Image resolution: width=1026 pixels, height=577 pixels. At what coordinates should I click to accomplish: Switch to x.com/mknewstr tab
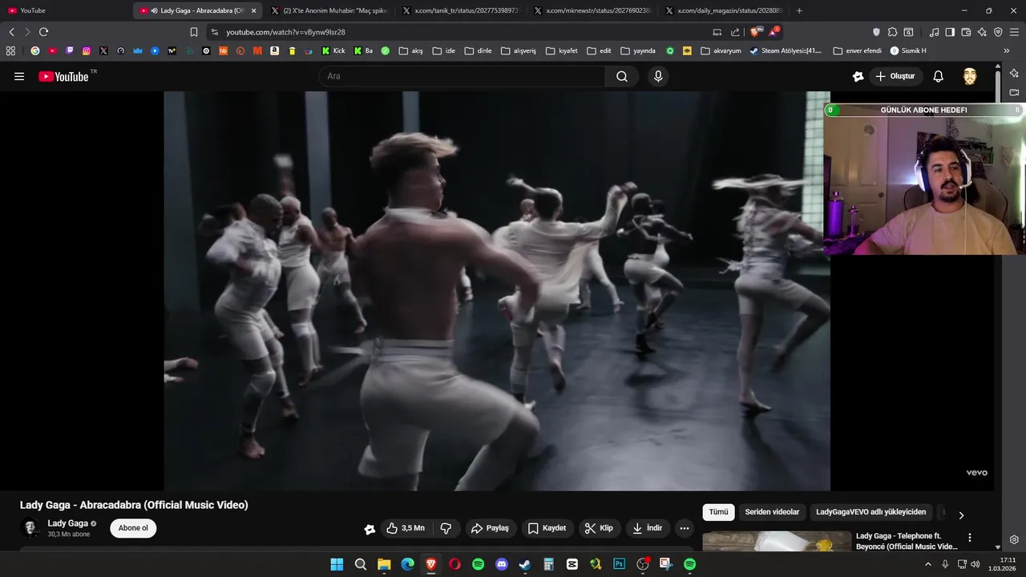593,10
